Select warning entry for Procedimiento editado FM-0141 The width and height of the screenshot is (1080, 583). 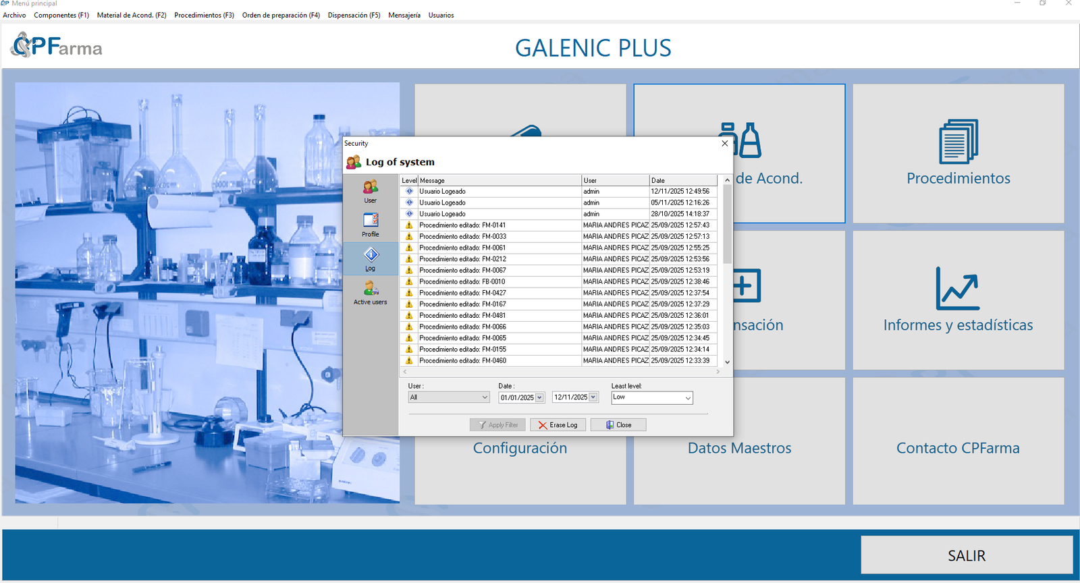click(x=462, y=225)
